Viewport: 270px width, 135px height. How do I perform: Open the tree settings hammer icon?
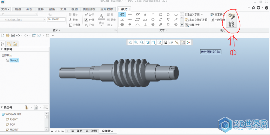pos(27,107)
